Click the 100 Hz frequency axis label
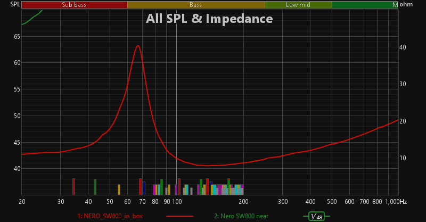This screenshot has height=222, width=426. coord(177,202)
